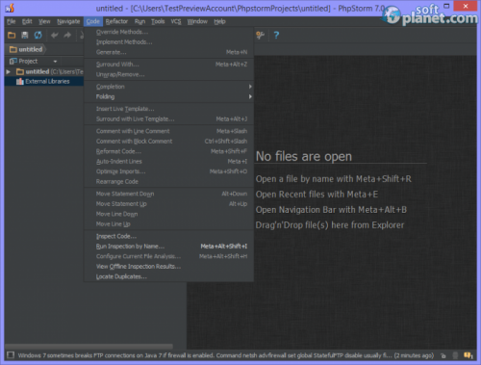Click the Open folder toolbar icon
Viewport: 481px width, 365px height.
pyautogui.click(x=12, y=35)
